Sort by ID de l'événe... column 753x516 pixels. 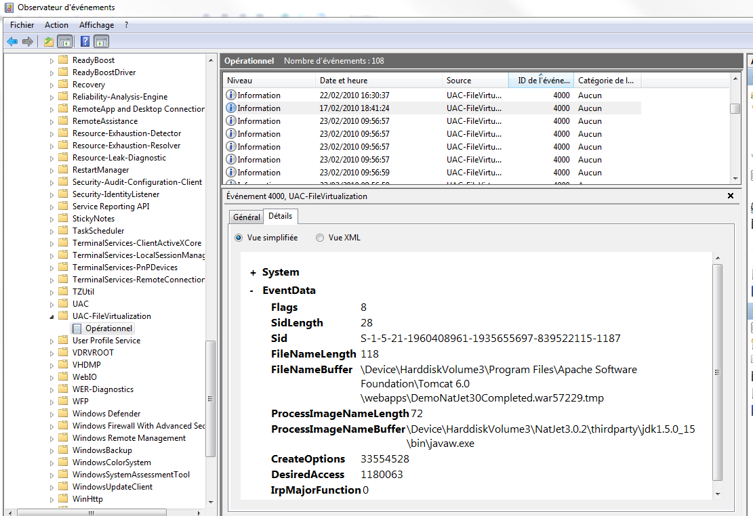tap(542, 80)
